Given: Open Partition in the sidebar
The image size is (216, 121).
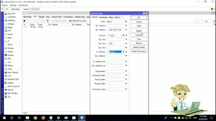Looking at the screenshot, I should (x=10, y=83).
